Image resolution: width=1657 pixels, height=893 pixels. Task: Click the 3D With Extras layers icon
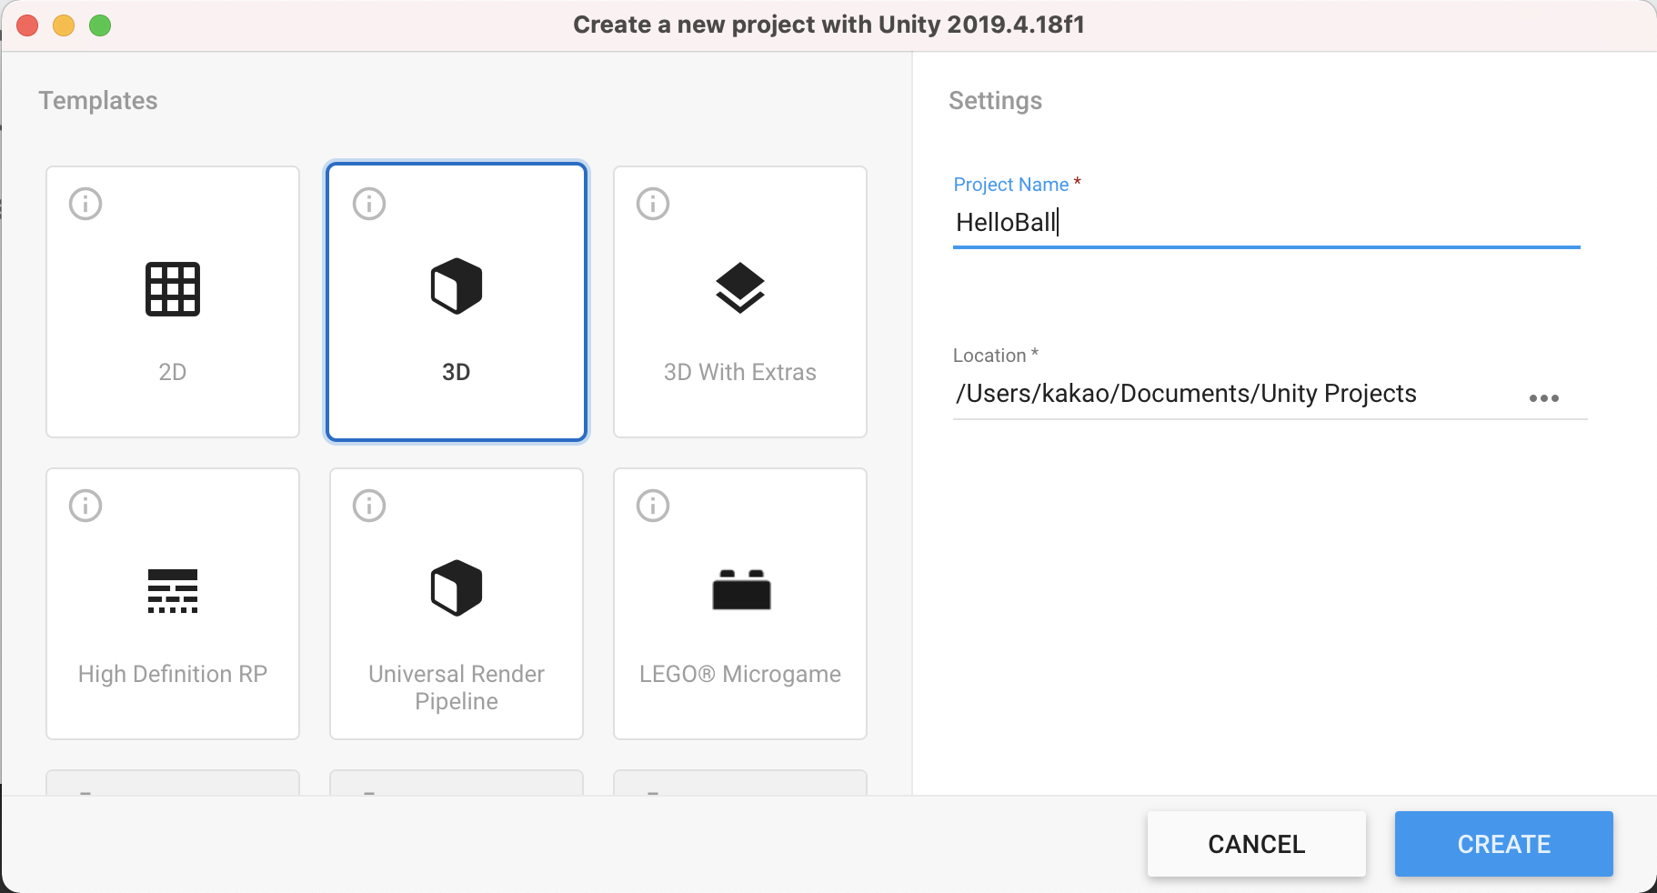(x=740, y=287)
